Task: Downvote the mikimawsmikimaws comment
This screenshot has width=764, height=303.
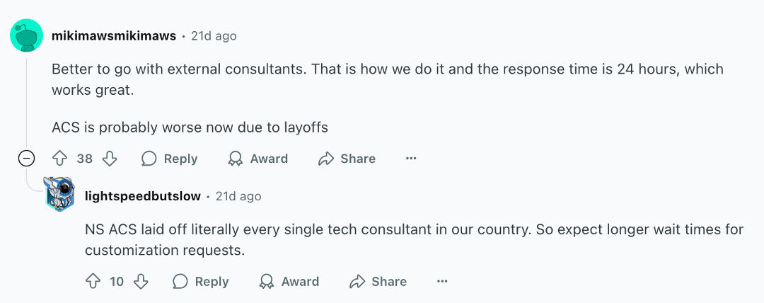Action: pyautogui.click(x=110, y=159)
